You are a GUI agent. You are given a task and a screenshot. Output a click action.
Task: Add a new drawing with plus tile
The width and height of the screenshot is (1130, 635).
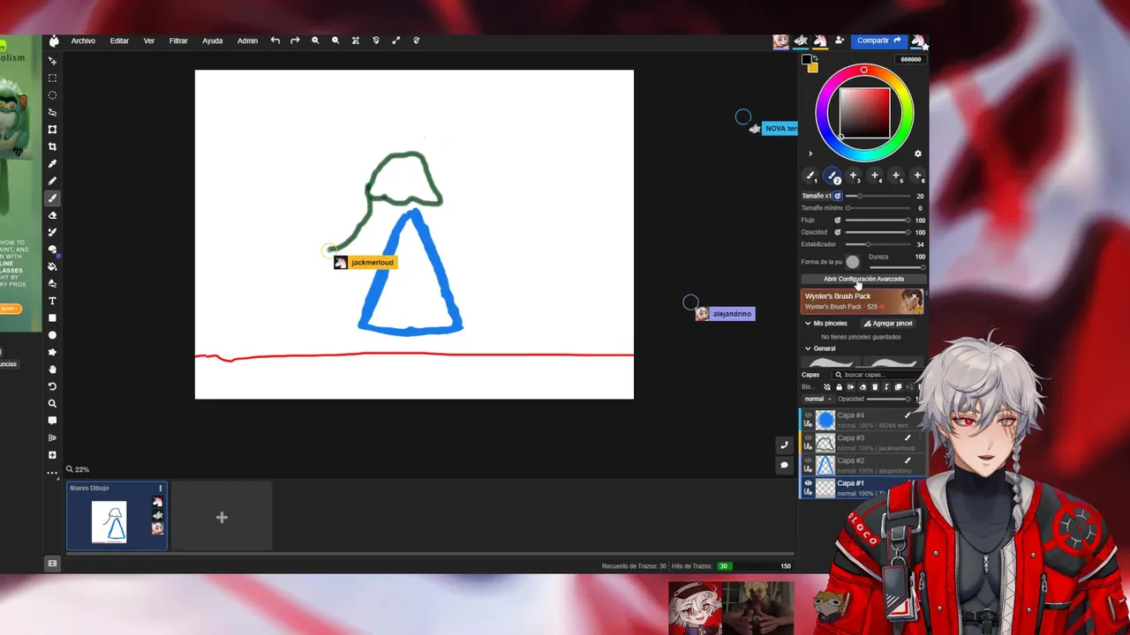coord(222,518)
